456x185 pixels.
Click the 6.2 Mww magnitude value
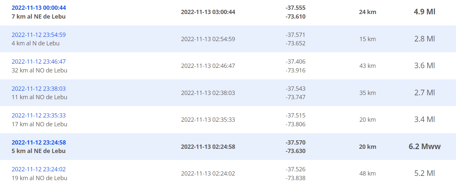(x=424, y=146)
